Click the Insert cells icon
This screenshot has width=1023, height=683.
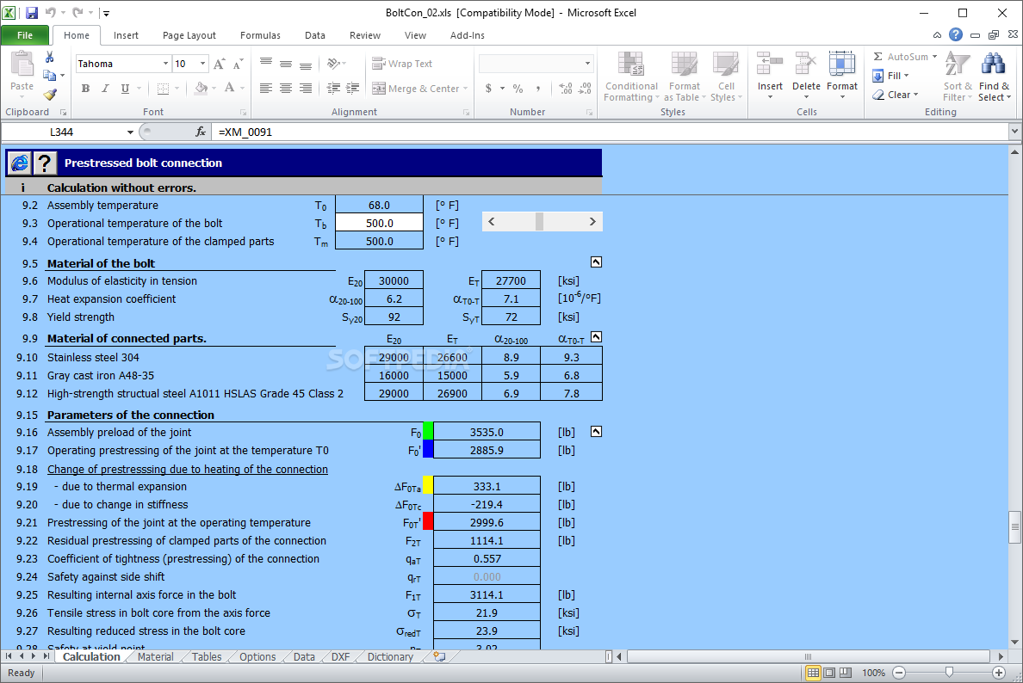coord(770,64)
